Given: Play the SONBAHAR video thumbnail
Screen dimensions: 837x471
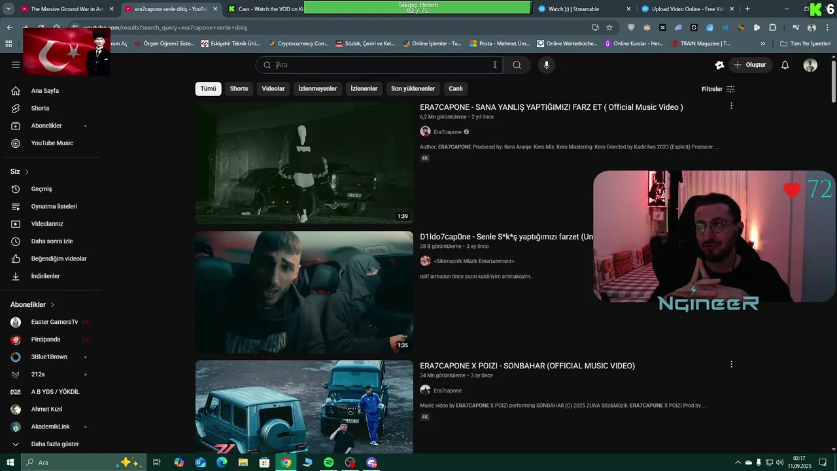Looking at the screenshot, I should tap(304, 407).
